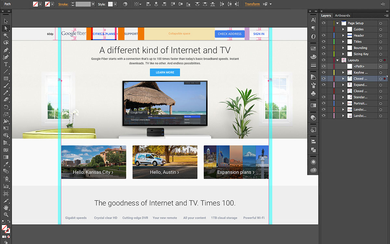
Task: Choose the black arrow Selection tool
Action: (x=6, y=21)
